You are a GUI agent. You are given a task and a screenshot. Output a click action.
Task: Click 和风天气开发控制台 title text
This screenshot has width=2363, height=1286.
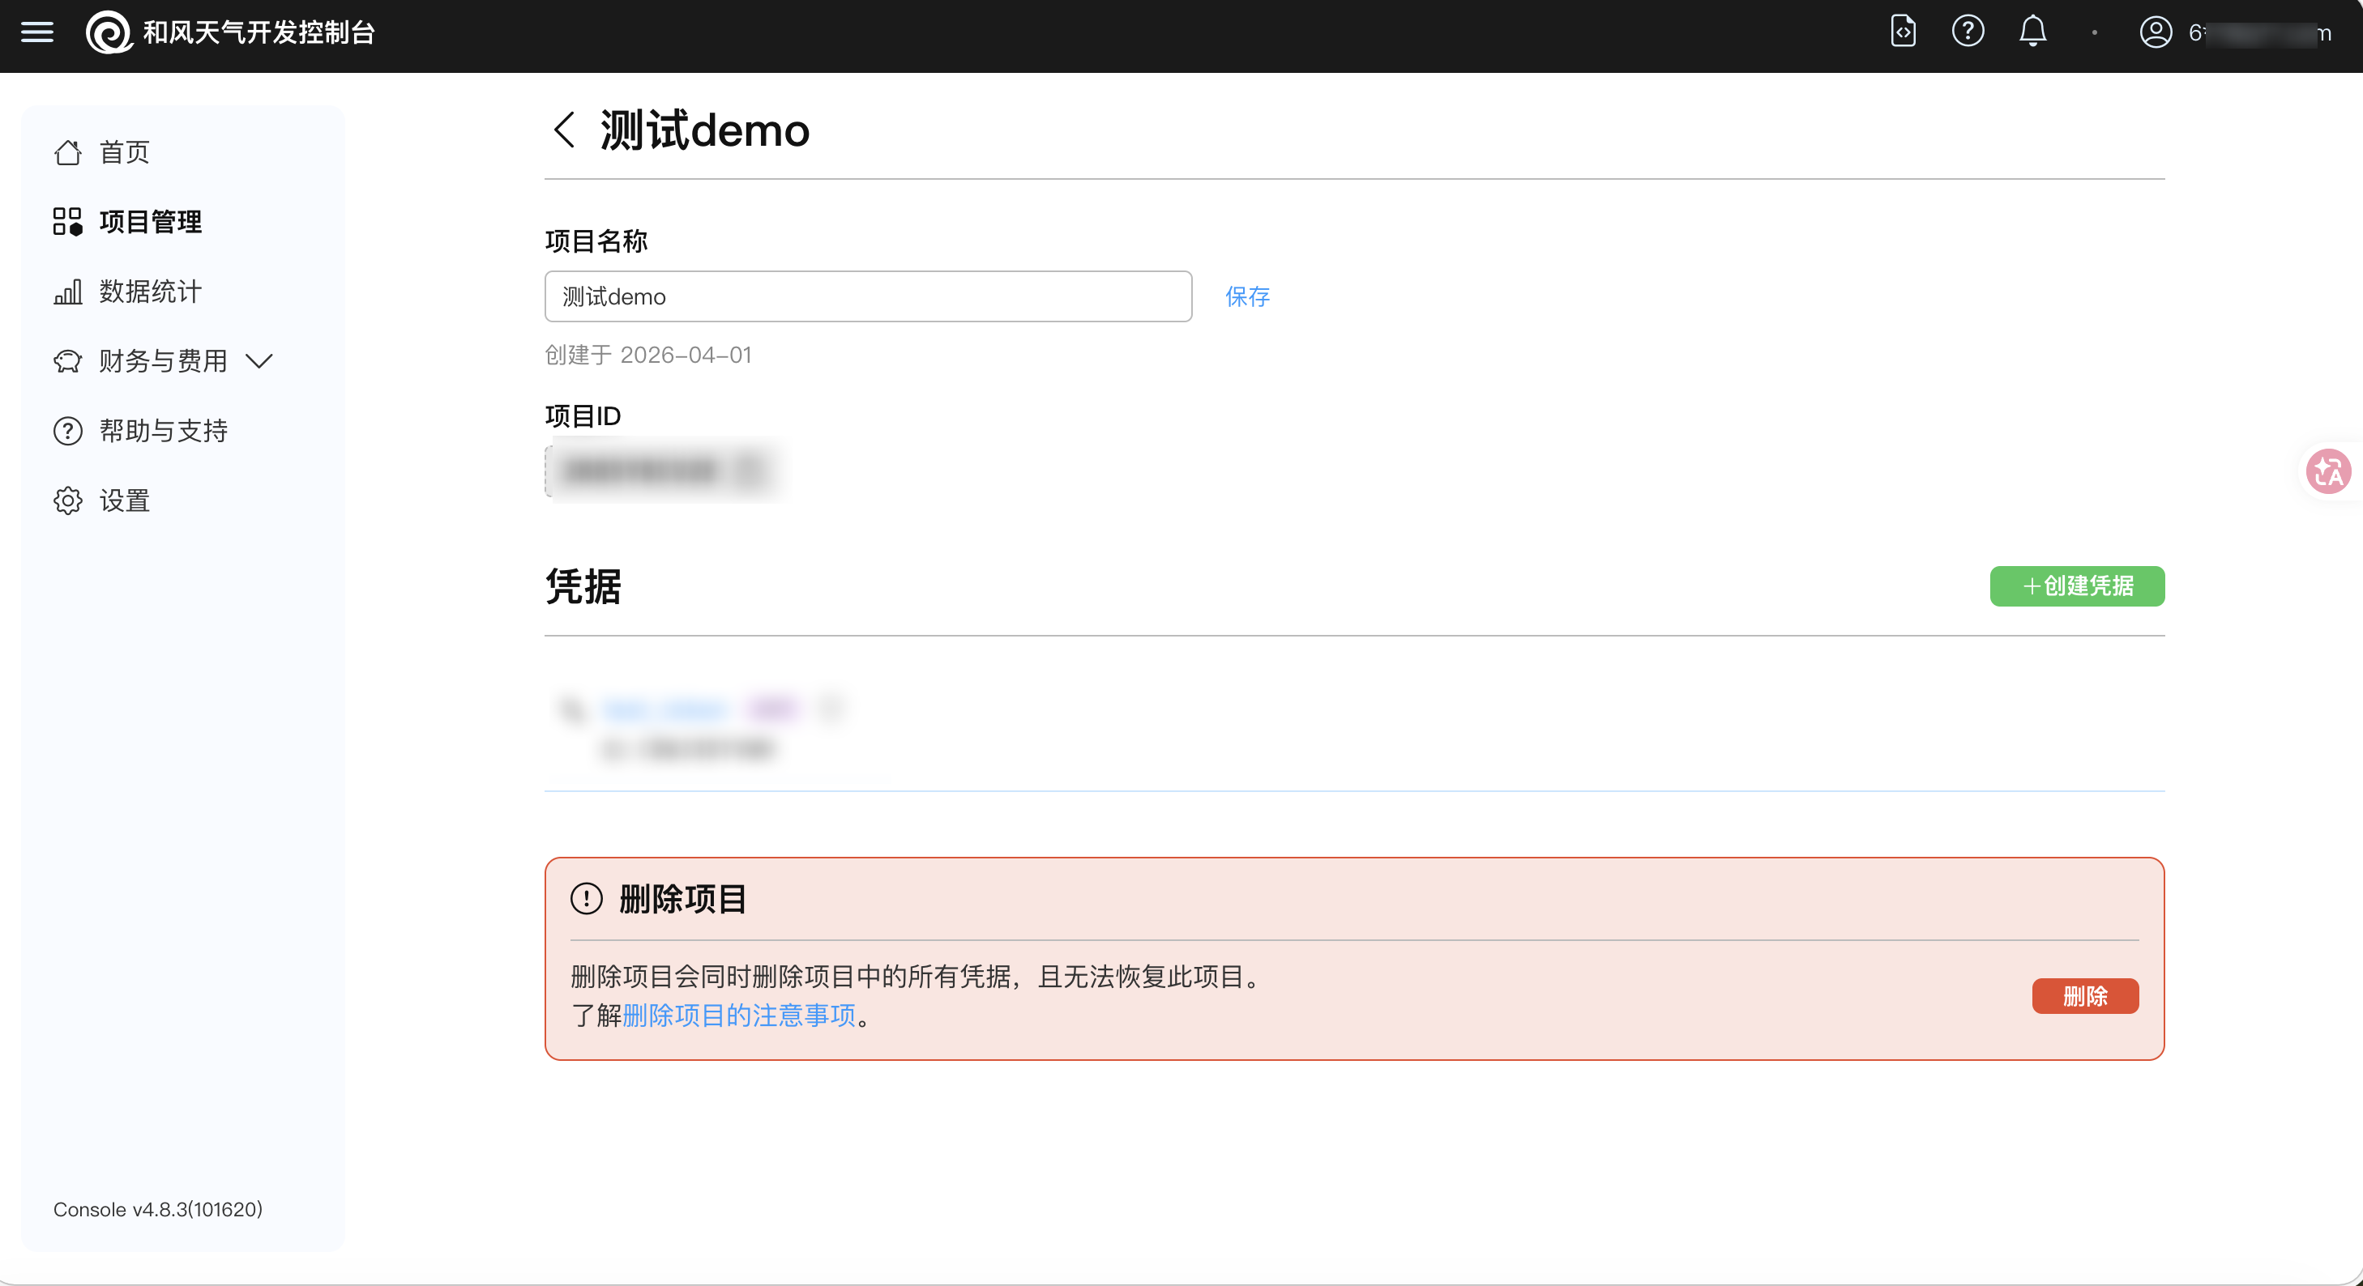coord(259,33)
